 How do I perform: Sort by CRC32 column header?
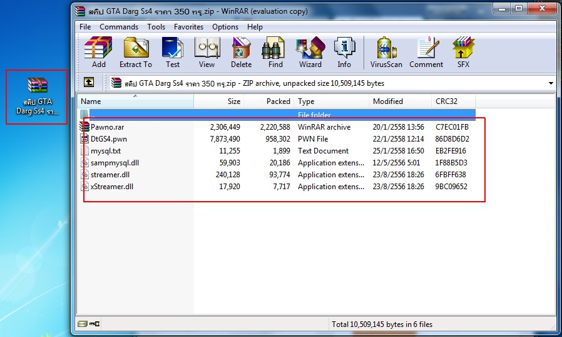click(x=453, y=101)
